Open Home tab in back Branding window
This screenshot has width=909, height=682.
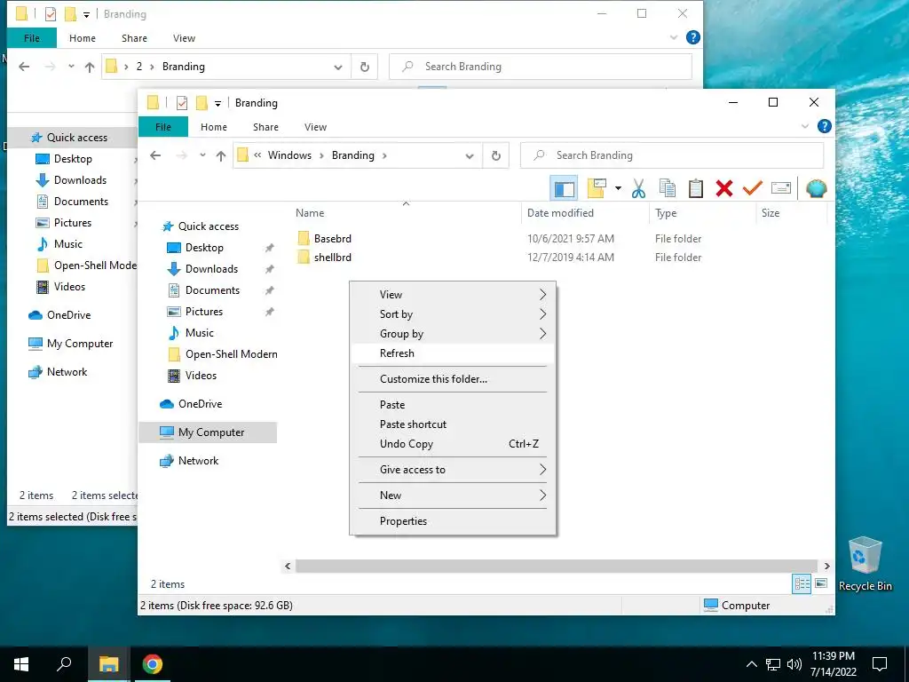pyautogui.click(x=83, y=38)
